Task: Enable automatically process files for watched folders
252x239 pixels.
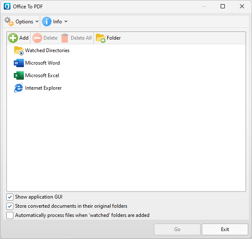Action: 10,215
